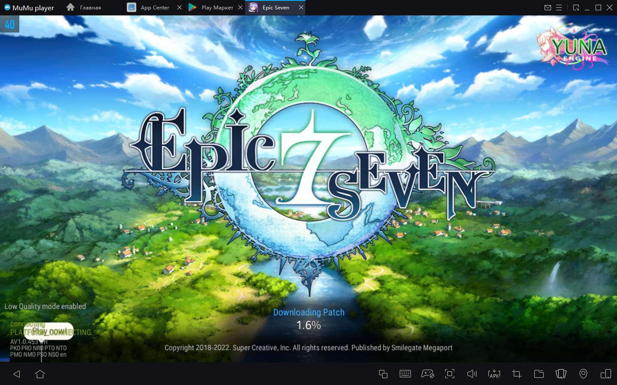Click the copyright notice text

[x=308, y=348]
